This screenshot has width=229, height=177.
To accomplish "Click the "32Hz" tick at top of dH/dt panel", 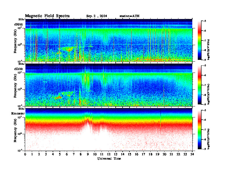I will pyautogui.click(x=21, y=19).
